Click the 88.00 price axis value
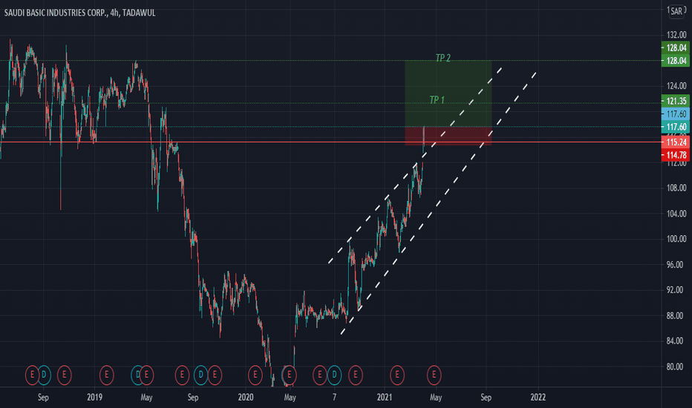Viewport: 692px width, 408px height. click(676, 316)
